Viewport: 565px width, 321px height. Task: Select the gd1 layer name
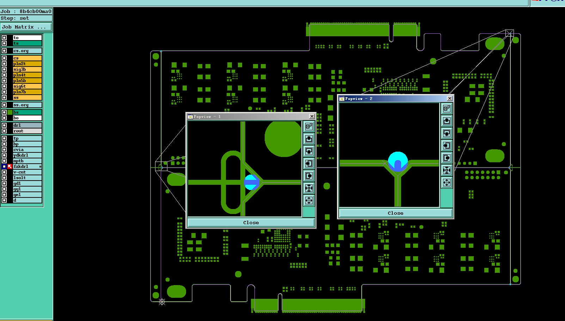[x=27, y=183]
